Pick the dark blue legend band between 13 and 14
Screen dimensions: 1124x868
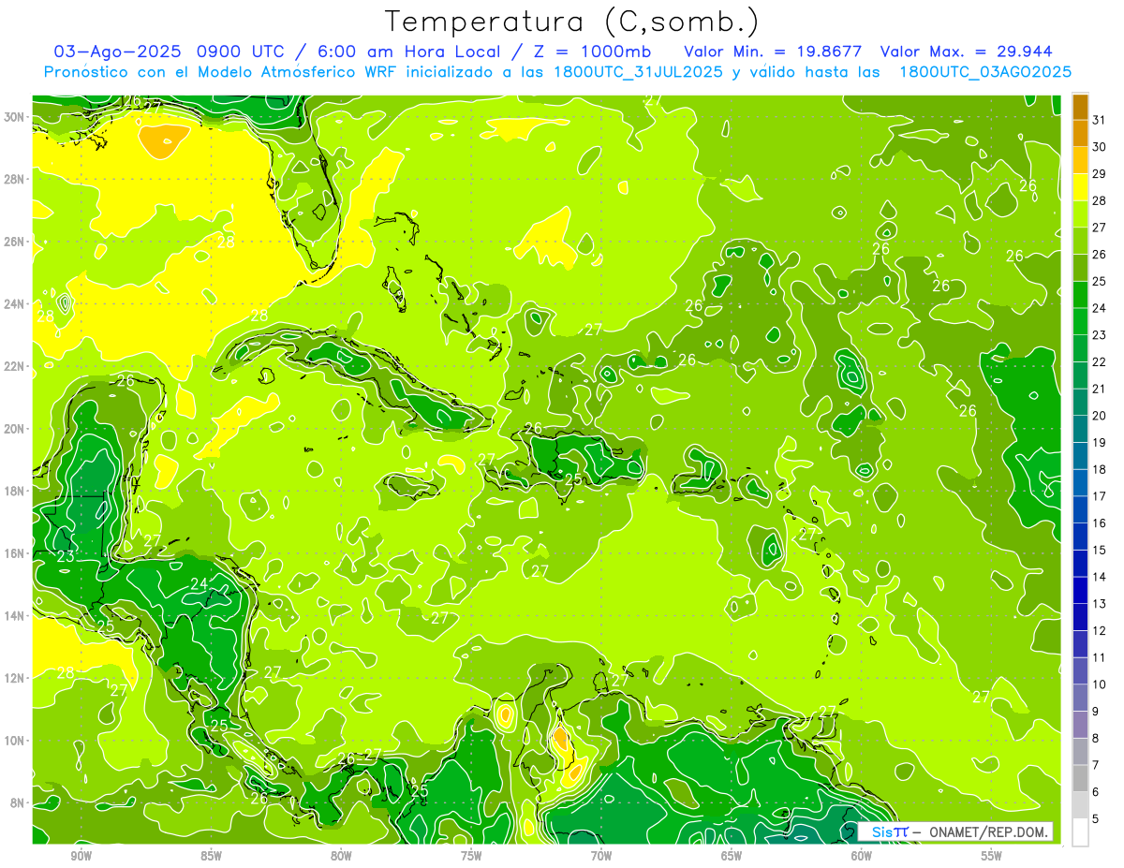click(1080, 591)
